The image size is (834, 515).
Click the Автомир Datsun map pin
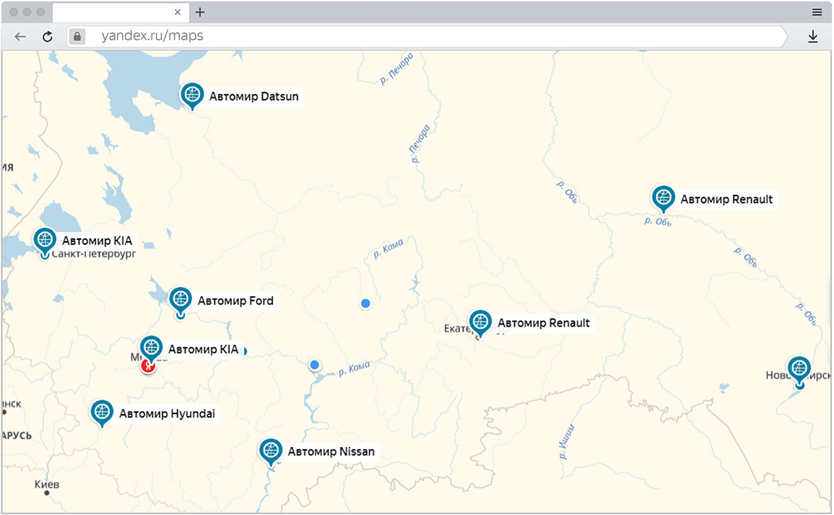[192, 95]
